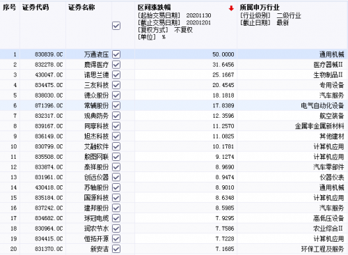Toggle the checkbox for 常辅股份
The image size is (348, 255).
[116, 105]
